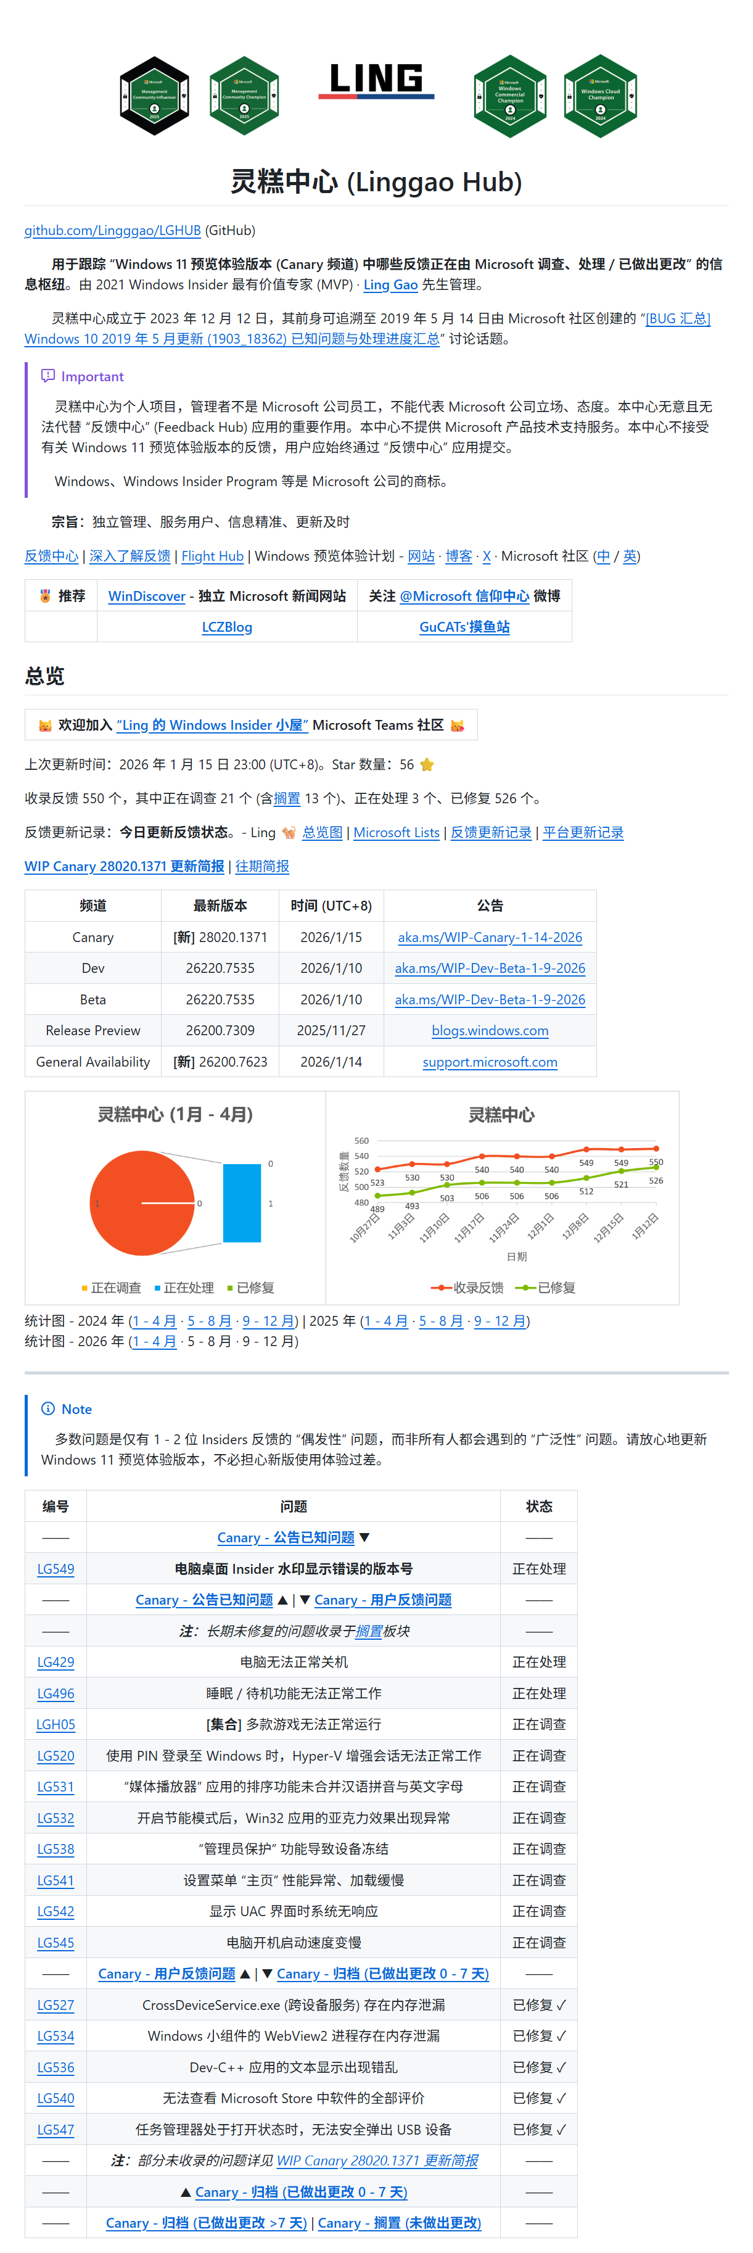
Task: Click the black Management Community Influencer badge
Action: pos(155,96)
